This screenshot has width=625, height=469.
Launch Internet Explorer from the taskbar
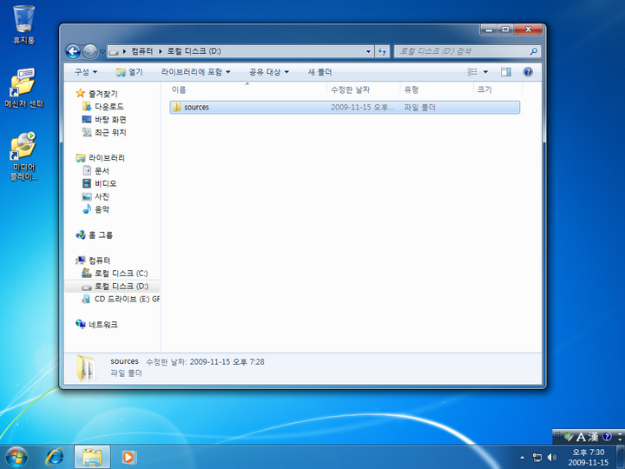coord(55,457)
